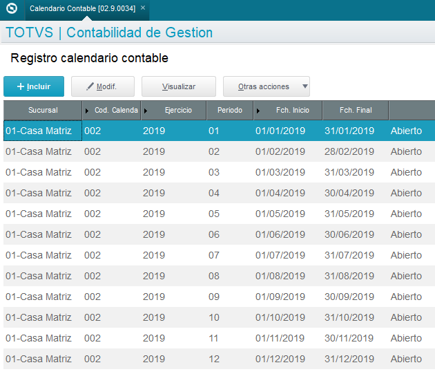Click code 002 in period 03 row
Screen dimensions: 435x374
click(x=93, y=172)
